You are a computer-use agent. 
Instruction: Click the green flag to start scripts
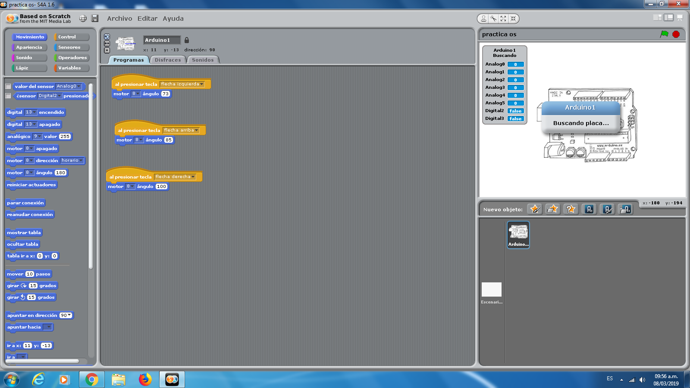point(664,34)
